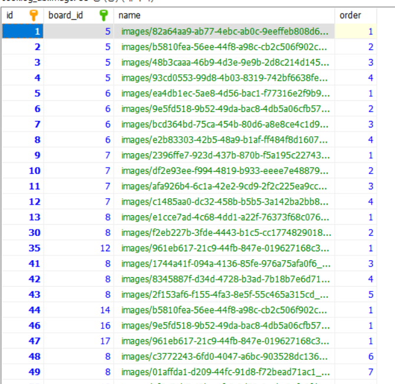Click id cell 47
The width and height of the screenshot is (395, 384).
pyautogui.click(x=22, y=341)
